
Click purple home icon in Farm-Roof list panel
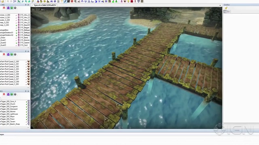click(8, 54)
